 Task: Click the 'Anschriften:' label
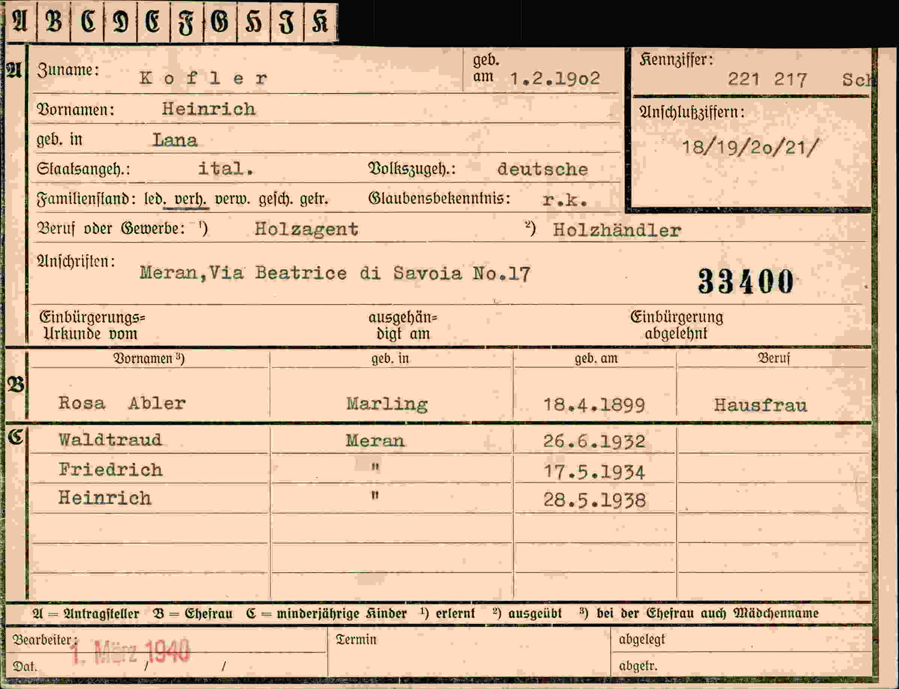pos(76,261)
